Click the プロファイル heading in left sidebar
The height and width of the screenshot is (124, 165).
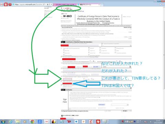coord(48,11)
